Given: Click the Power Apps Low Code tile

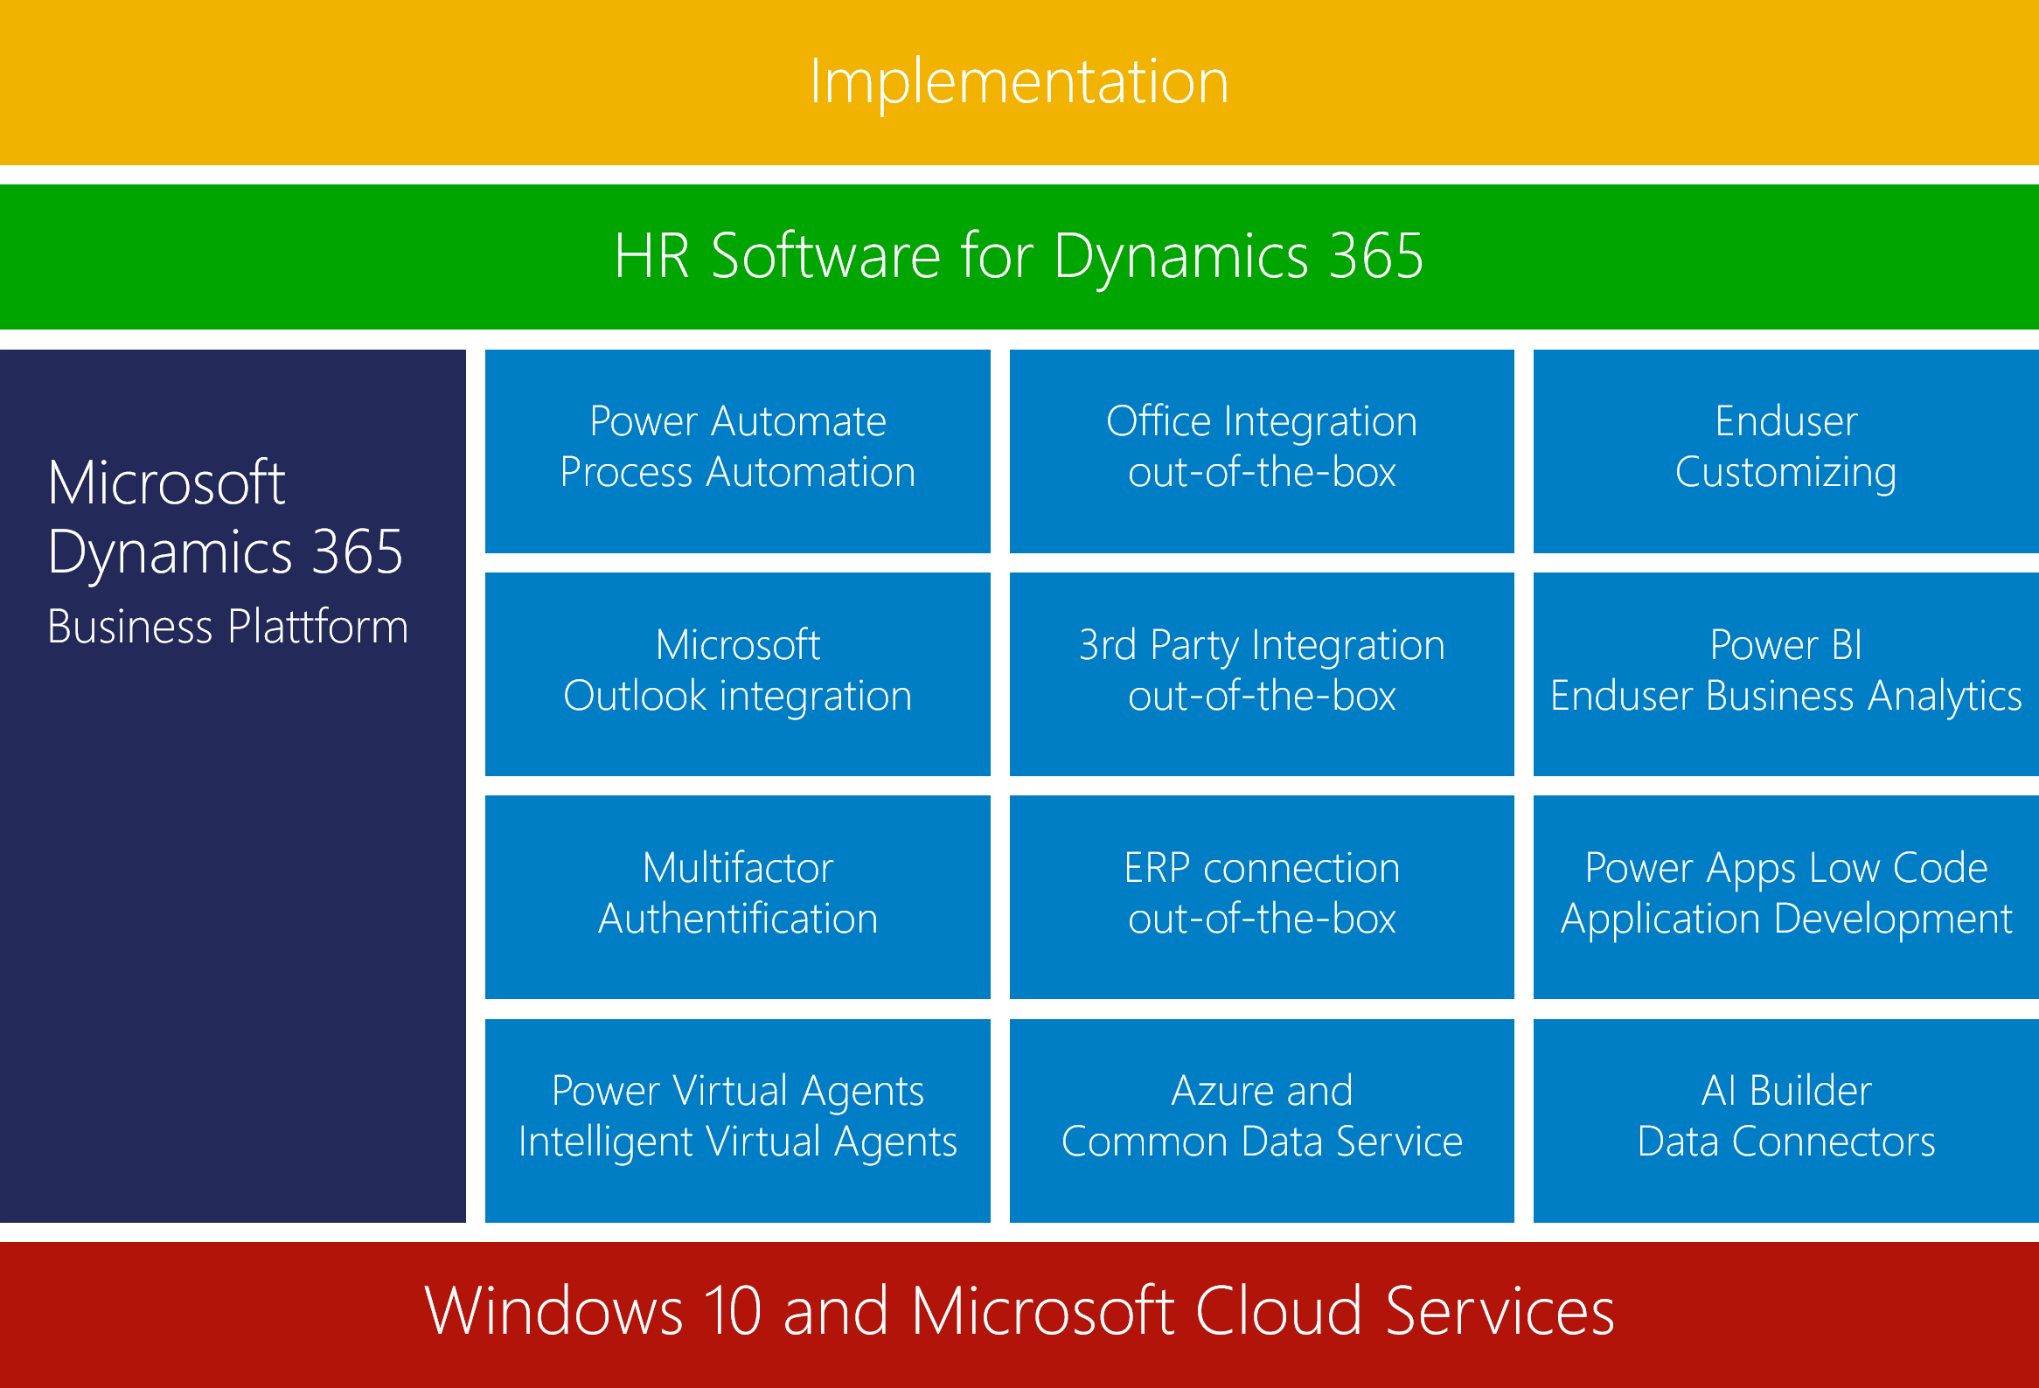Looking at the screenshot, I should coord(1786,896).
